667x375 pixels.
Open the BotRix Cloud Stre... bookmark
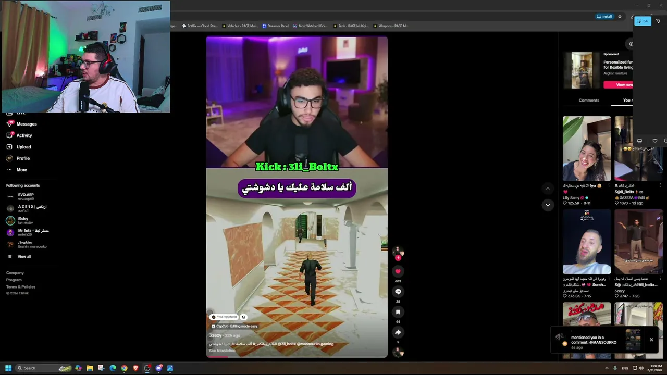[200, 26]
